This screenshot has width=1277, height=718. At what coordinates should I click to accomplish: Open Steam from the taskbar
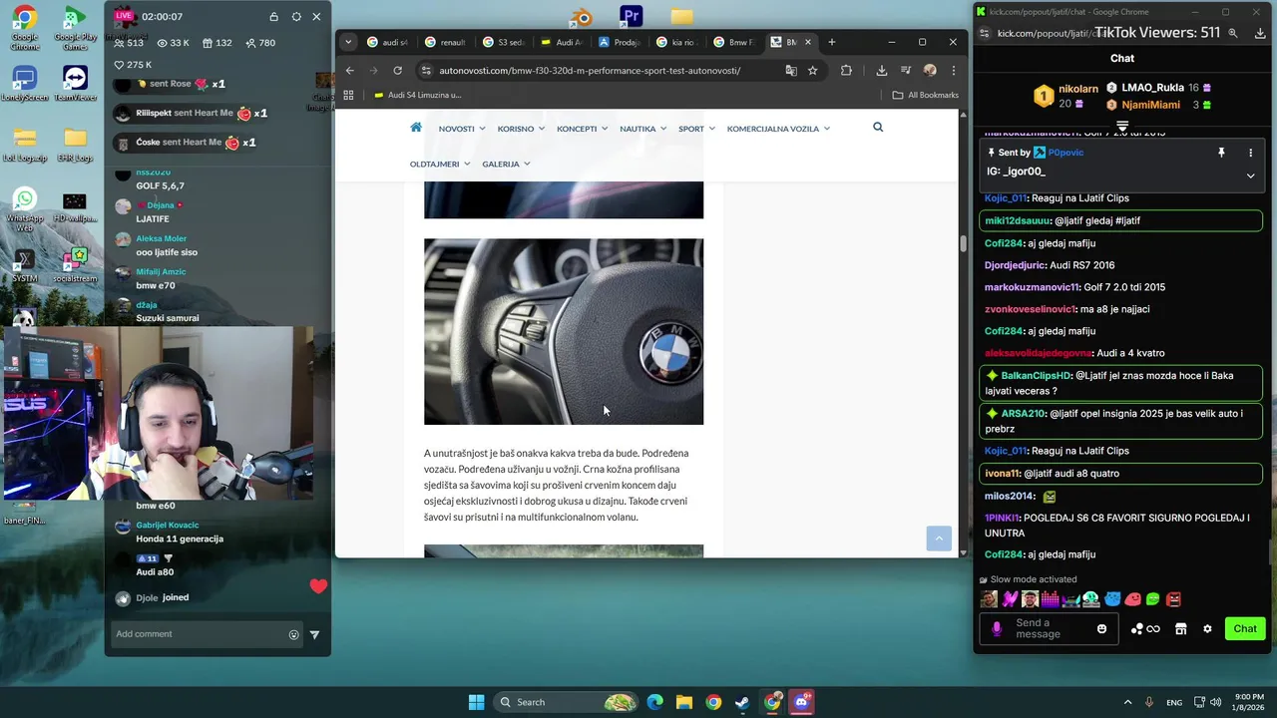[x=742, y=702]
